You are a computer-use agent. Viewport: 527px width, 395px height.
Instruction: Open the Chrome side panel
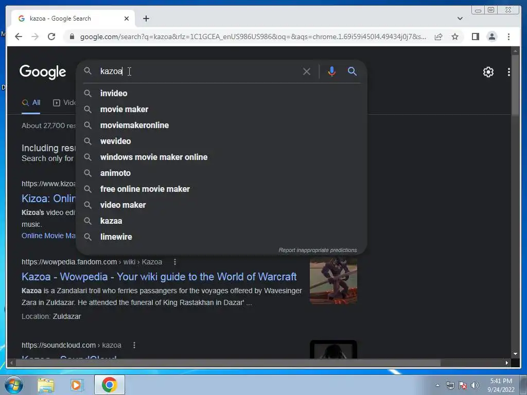point(475,37)
